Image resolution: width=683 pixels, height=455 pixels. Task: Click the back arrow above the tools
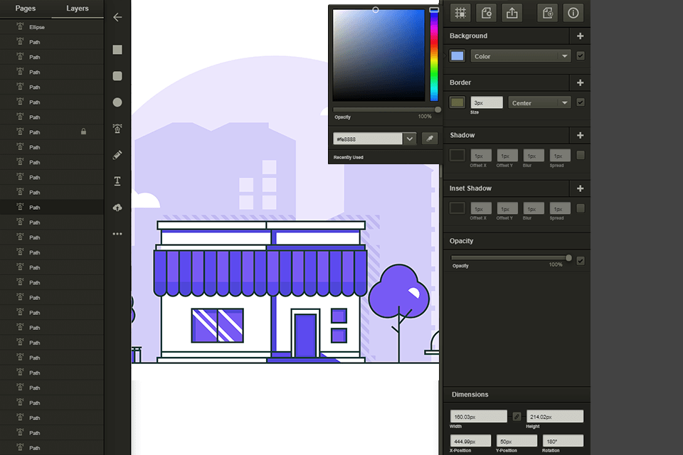tap(117, 17)
